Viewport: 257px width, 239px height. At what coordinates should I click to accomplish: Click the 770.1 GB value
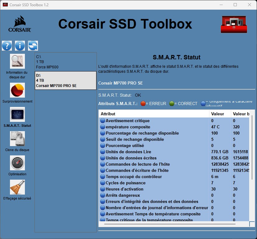coord(220,152)
